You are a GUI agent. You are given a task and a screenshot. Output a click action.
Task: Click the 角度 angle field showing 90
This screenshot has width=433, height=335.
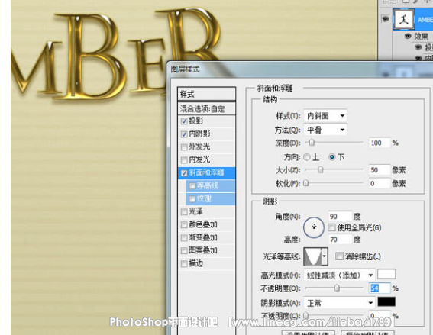(341, 217)
